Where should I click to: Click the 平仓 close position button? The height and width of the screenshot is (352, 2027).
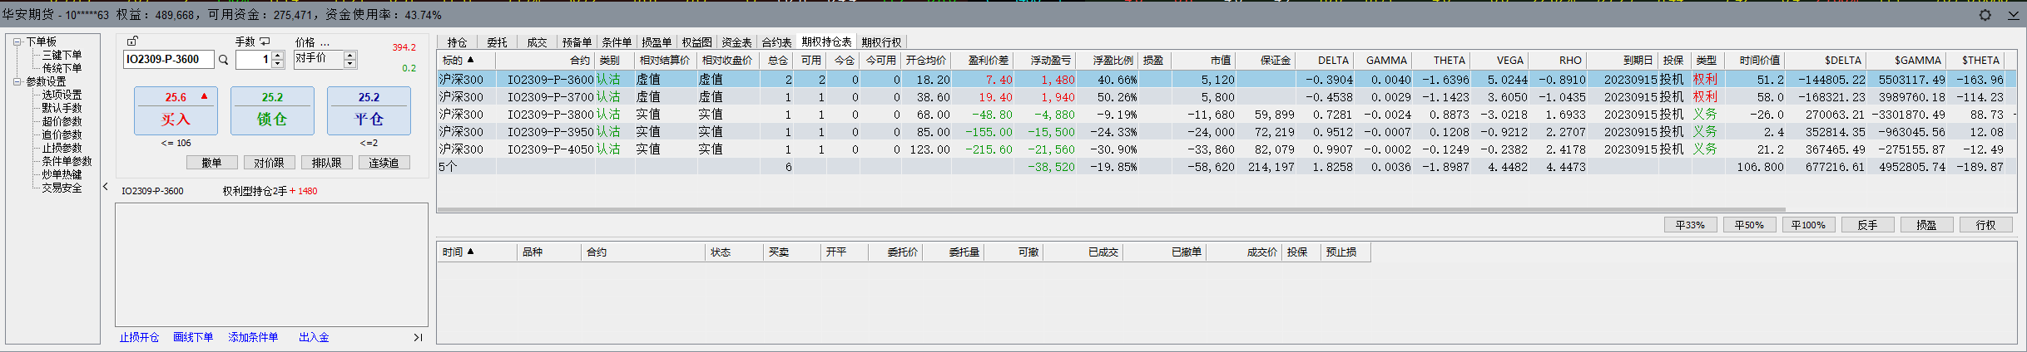[369, 110]
